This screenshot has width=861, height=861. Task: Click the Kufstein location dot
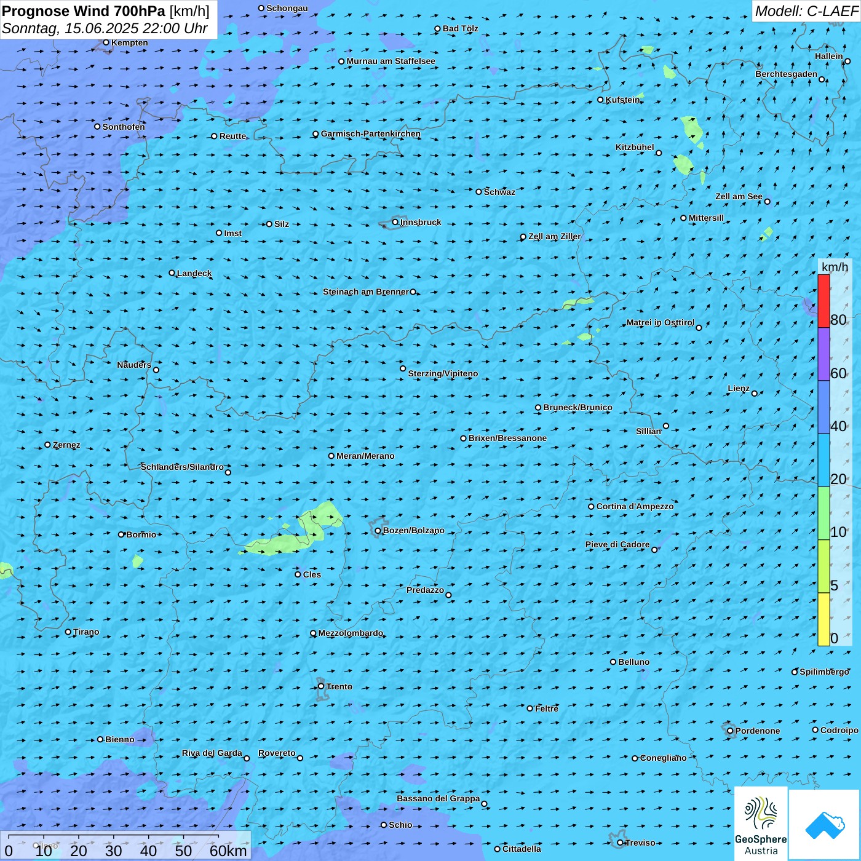[x=601, y=100]
